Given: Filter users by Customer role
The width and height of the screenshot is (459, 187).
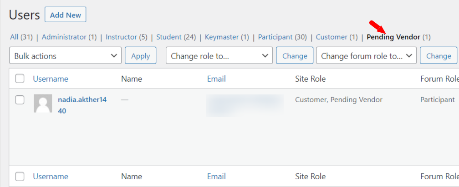Looking at the screenshot, I should [x=331, y=37].
